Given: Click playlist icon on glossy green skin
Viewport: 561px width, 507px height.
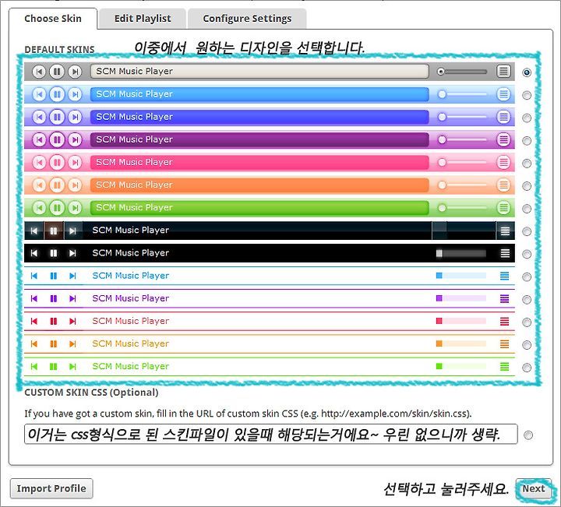Looking at the screenshot, I should [x=503, y=208].
